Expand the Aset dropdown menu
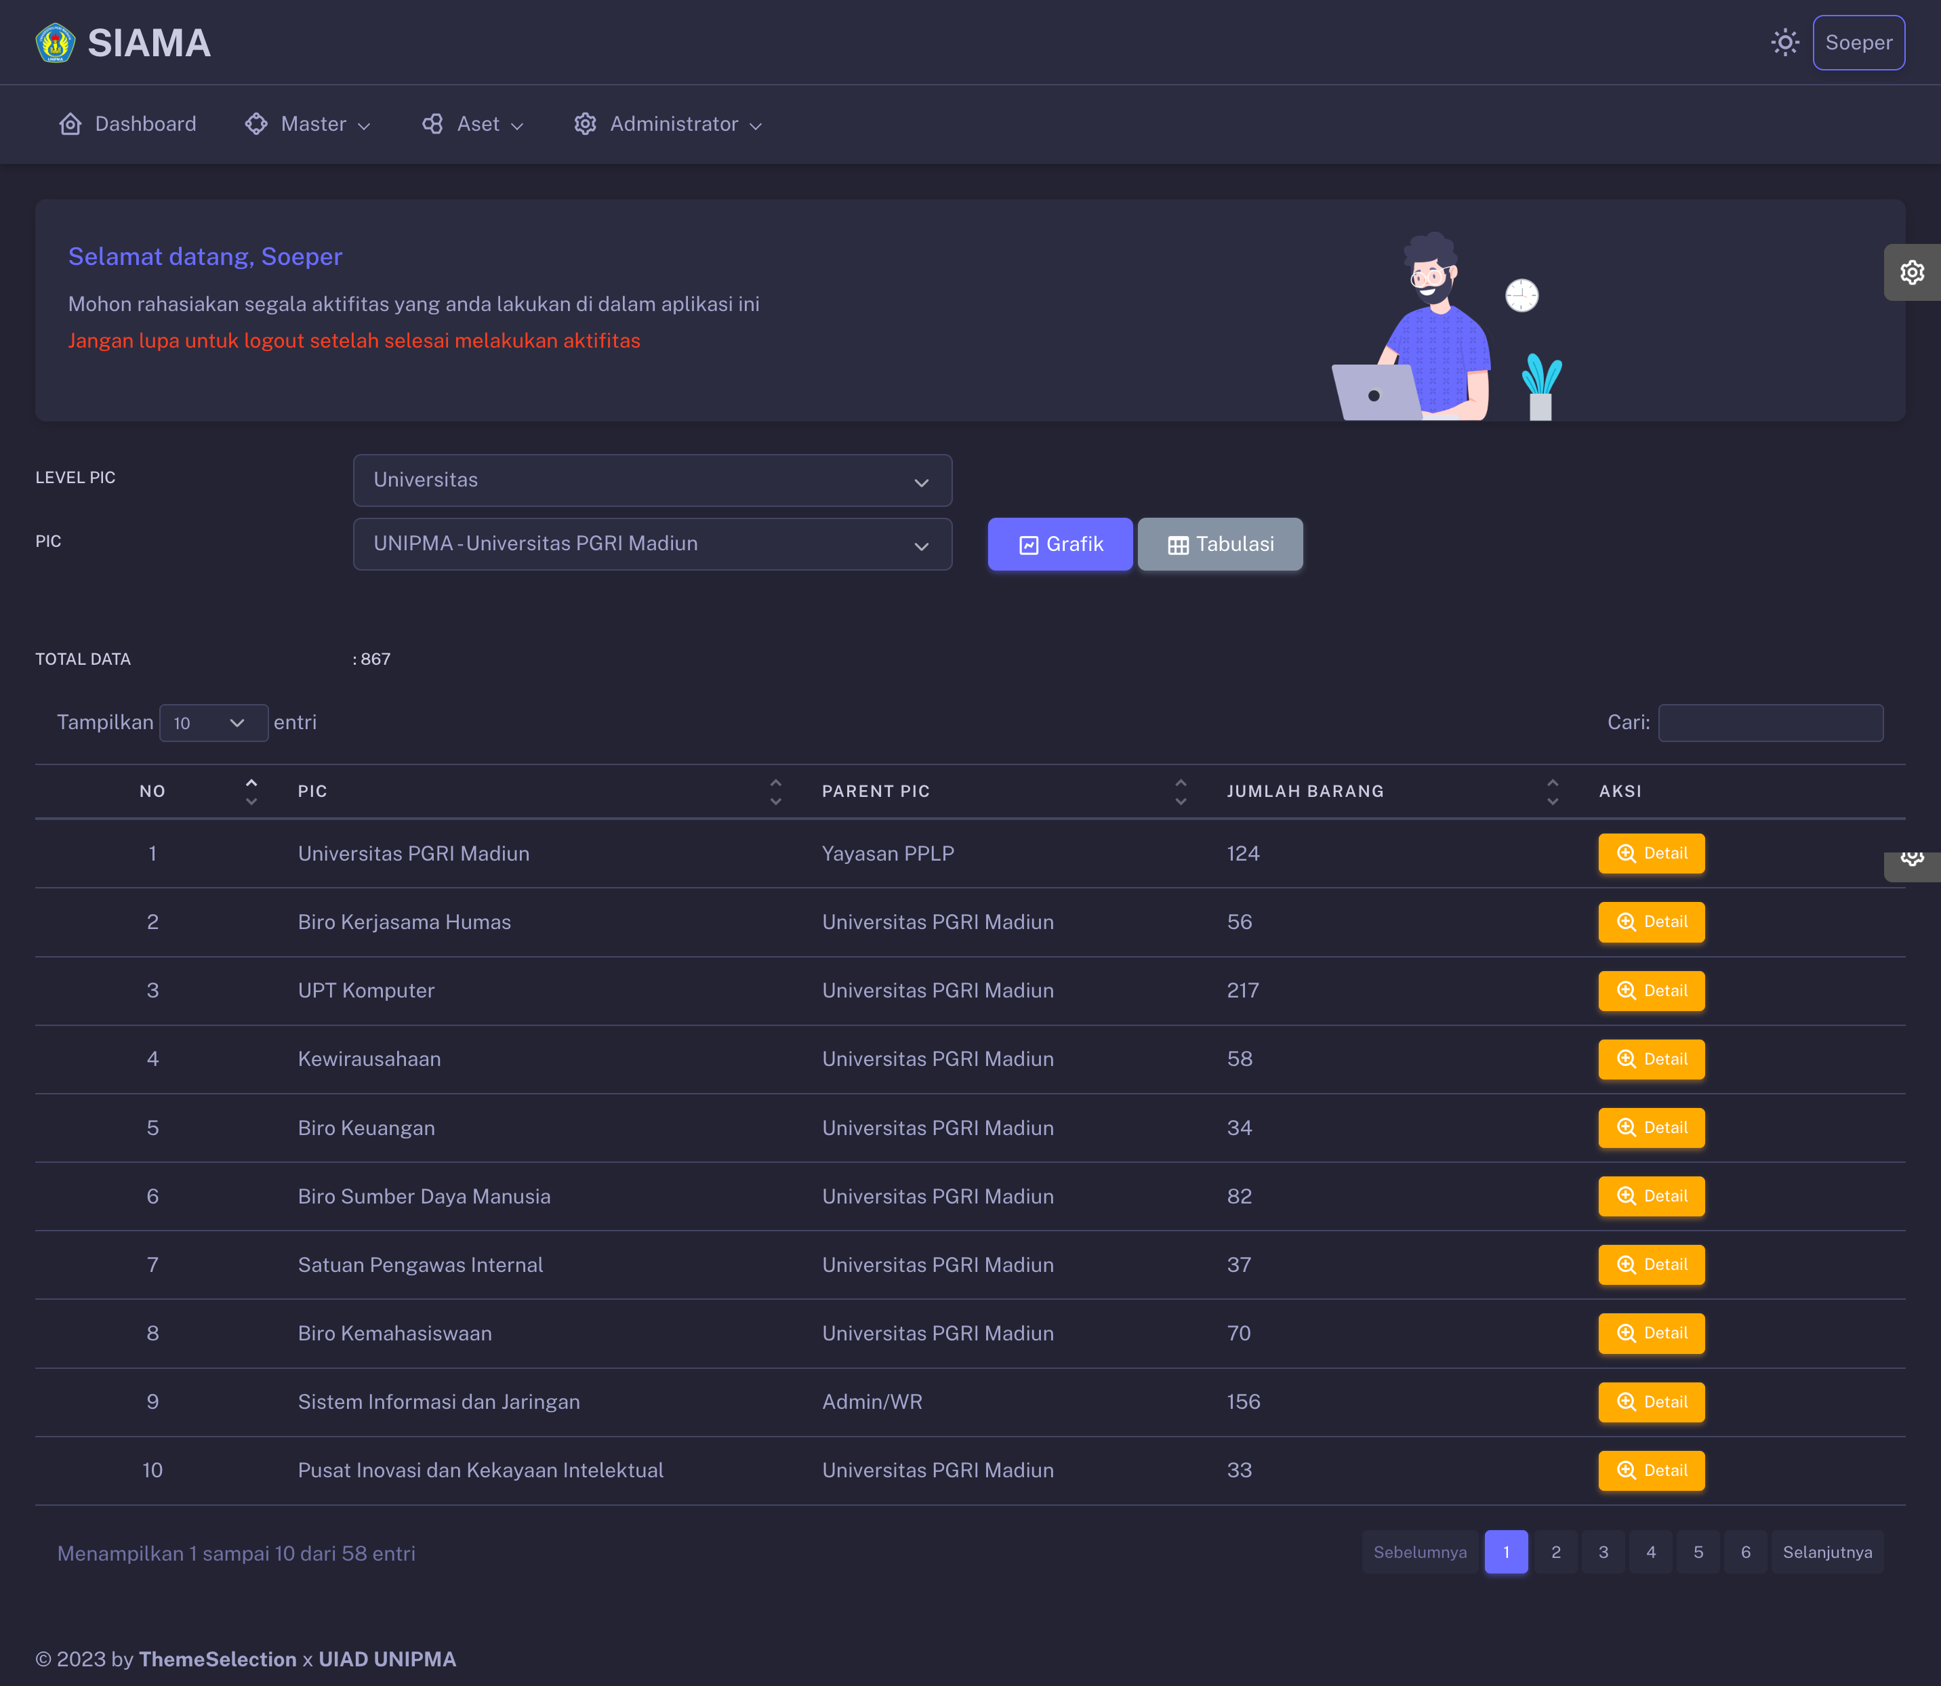 coord(472,124)
